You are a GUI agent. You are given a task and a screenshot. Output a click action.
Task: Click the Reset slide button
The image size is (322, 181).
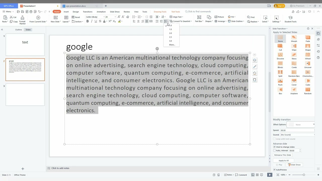(x=76, y=17)
